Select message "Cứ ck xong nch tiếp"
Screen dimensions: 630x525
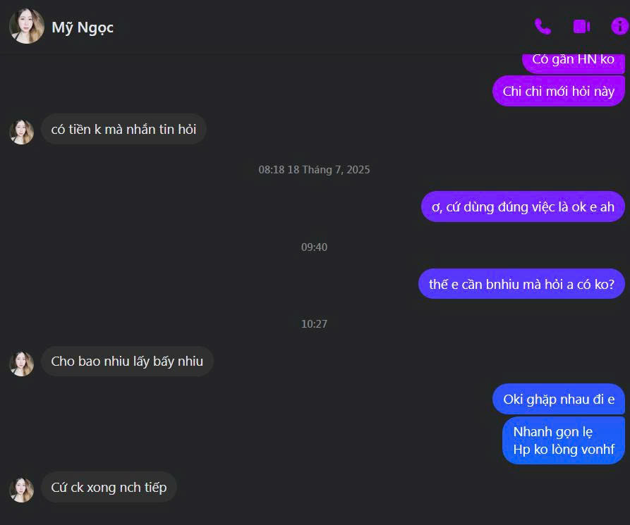click(x=109, y=487)
